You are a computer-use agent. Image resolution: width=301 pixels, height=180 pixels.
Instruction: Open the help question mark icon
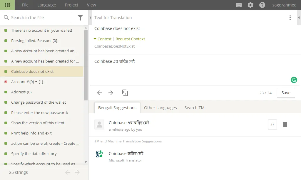(262, 5)
